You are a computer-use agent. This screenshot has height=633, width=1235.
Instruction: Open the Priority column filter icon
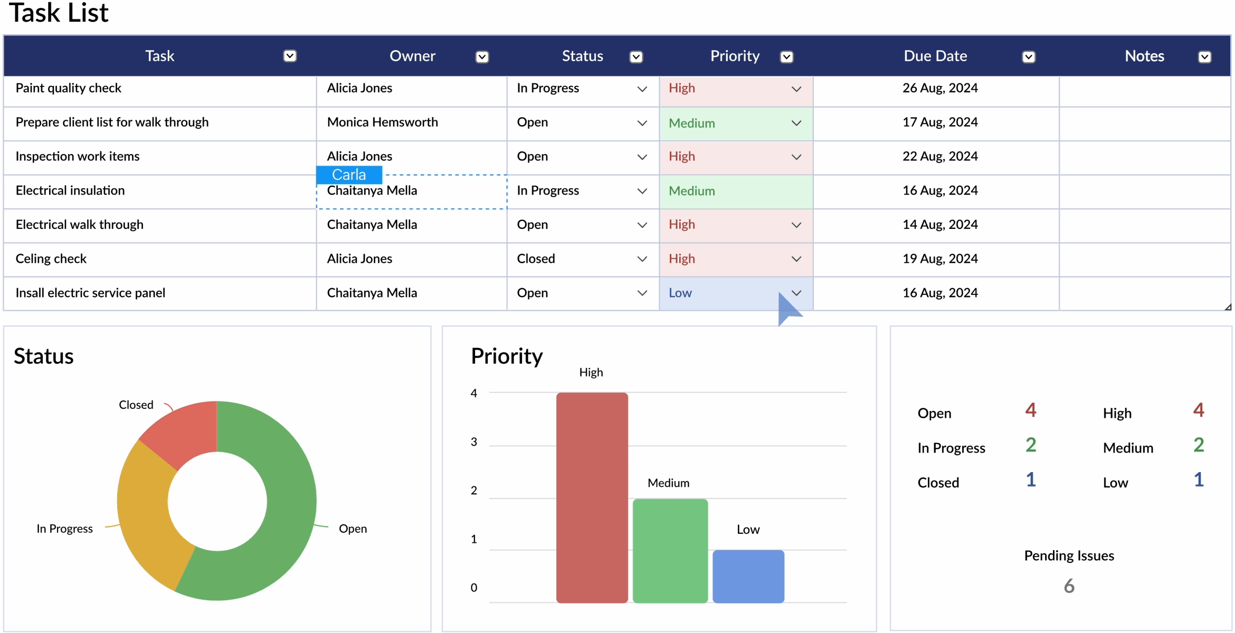786,57
